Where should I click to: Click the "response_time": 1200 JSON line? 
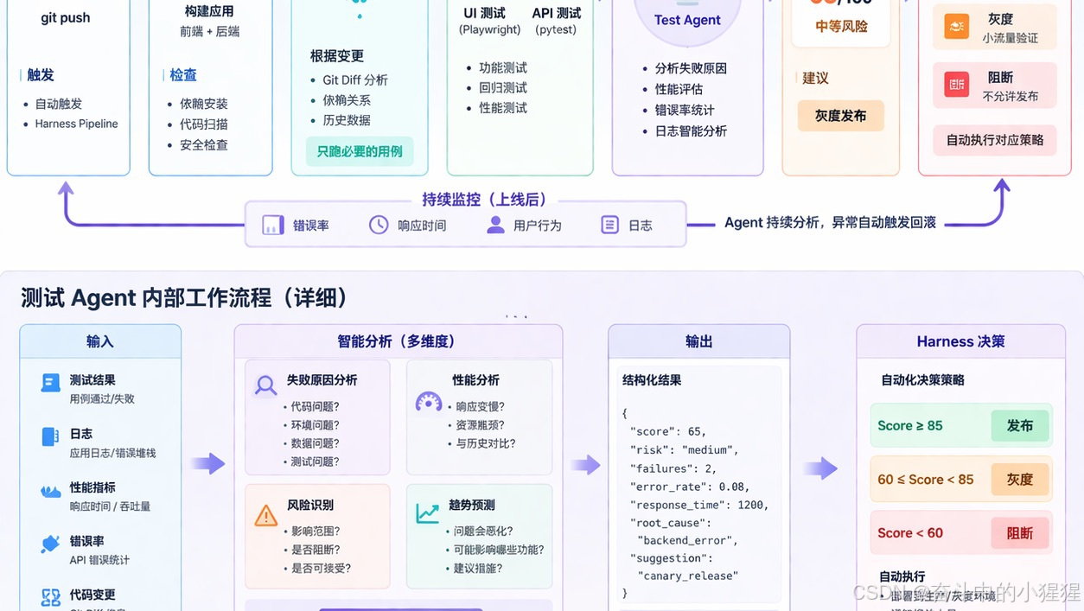point(698,505)
